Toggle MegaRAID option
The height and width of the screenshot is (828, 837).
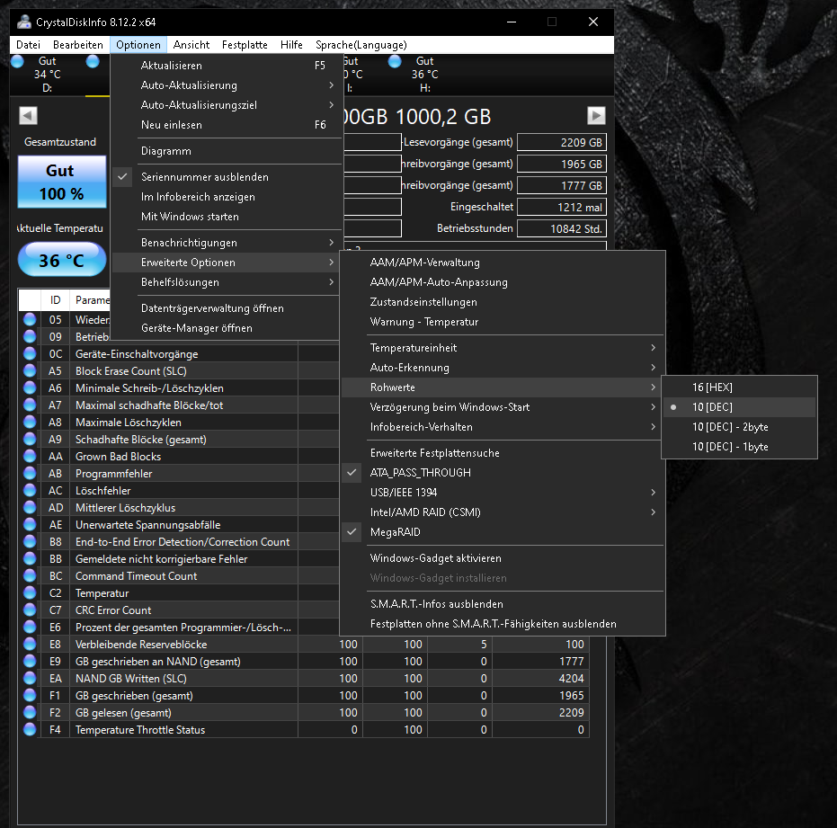503,531
